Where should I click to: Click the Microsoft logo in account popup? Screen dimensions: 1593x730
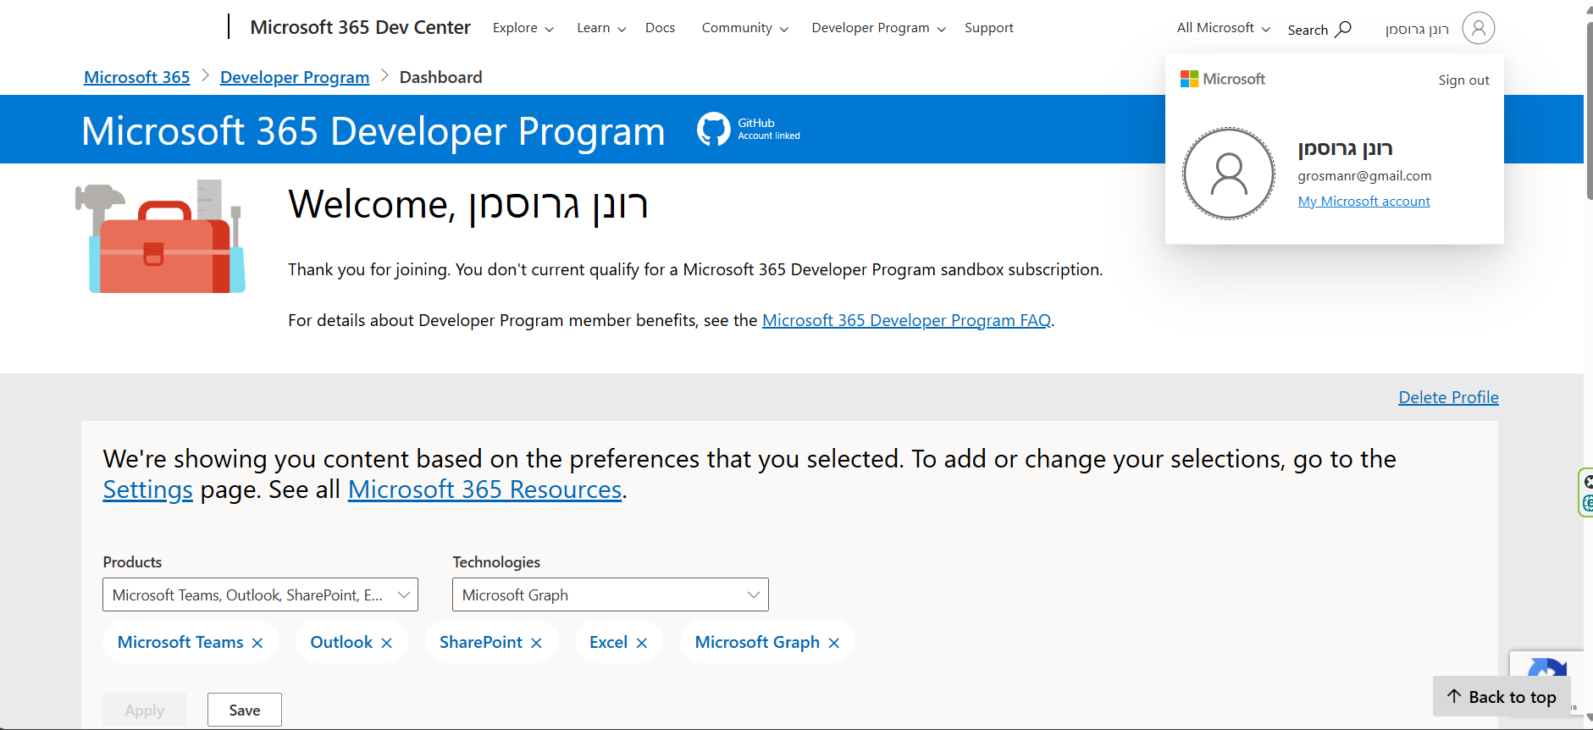pos(1222,79)
